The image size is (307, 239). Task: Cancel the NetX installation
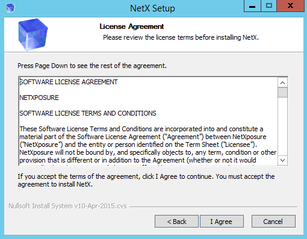pyautogui.click(x=273, y=222)
